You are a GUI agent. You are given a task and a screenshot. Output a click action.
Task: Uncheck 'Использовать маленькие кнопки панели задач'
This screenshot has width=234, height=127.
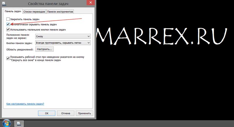pos(8,29)
